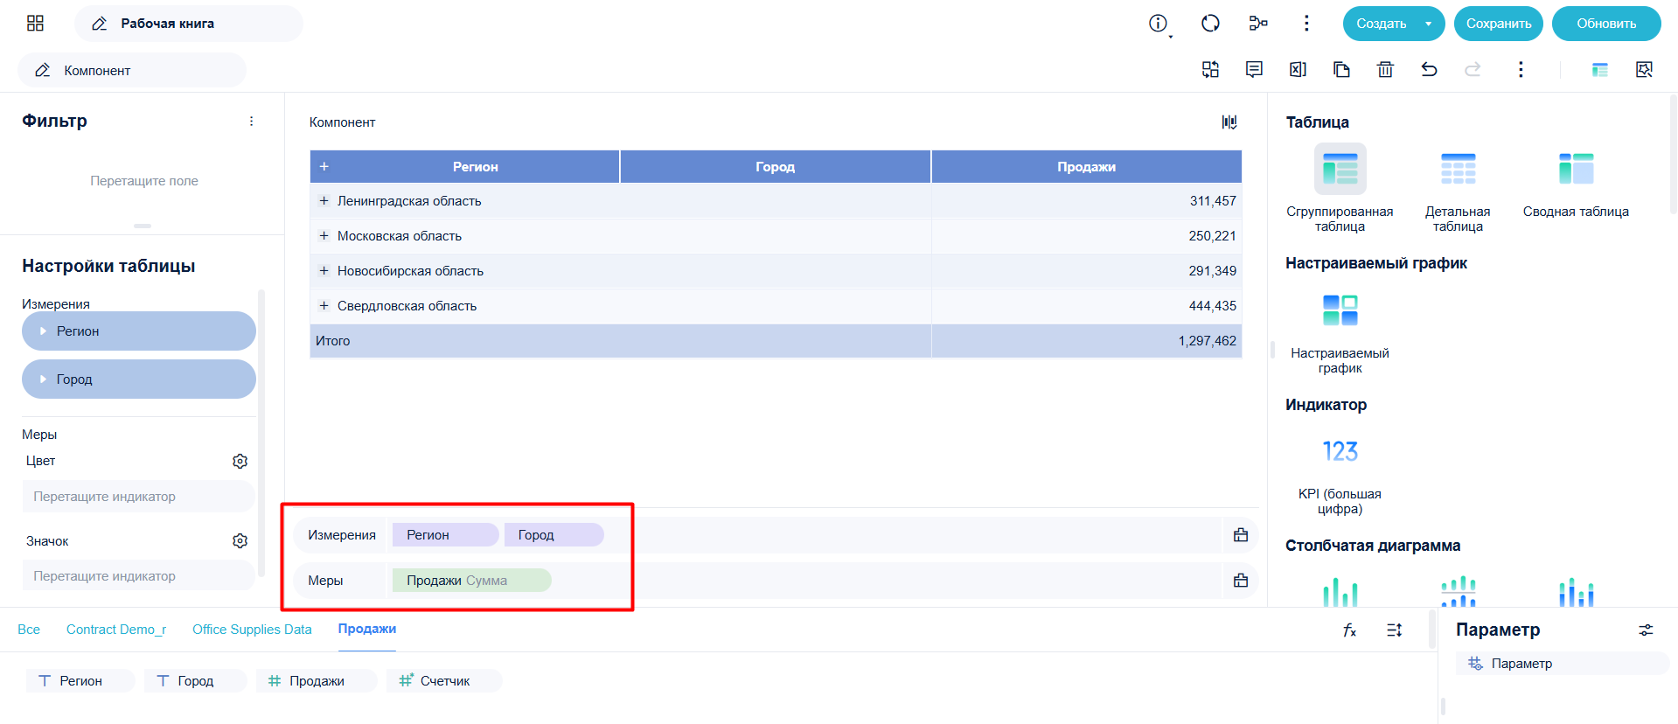Select the Сводная таблица chart type

coord(1576,169)
